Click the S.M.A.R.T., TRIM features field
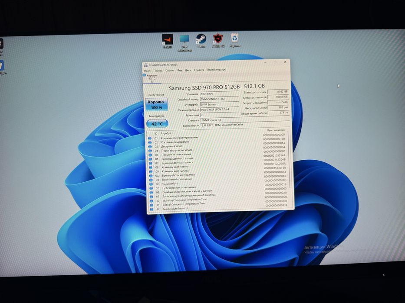Image resolution: width=405 pixels, height=303 pixels. [245, 125]
